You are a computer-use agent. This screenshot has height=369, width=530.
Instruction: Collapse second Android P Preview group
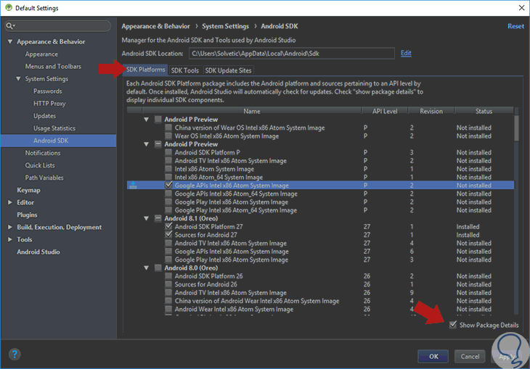147,144
